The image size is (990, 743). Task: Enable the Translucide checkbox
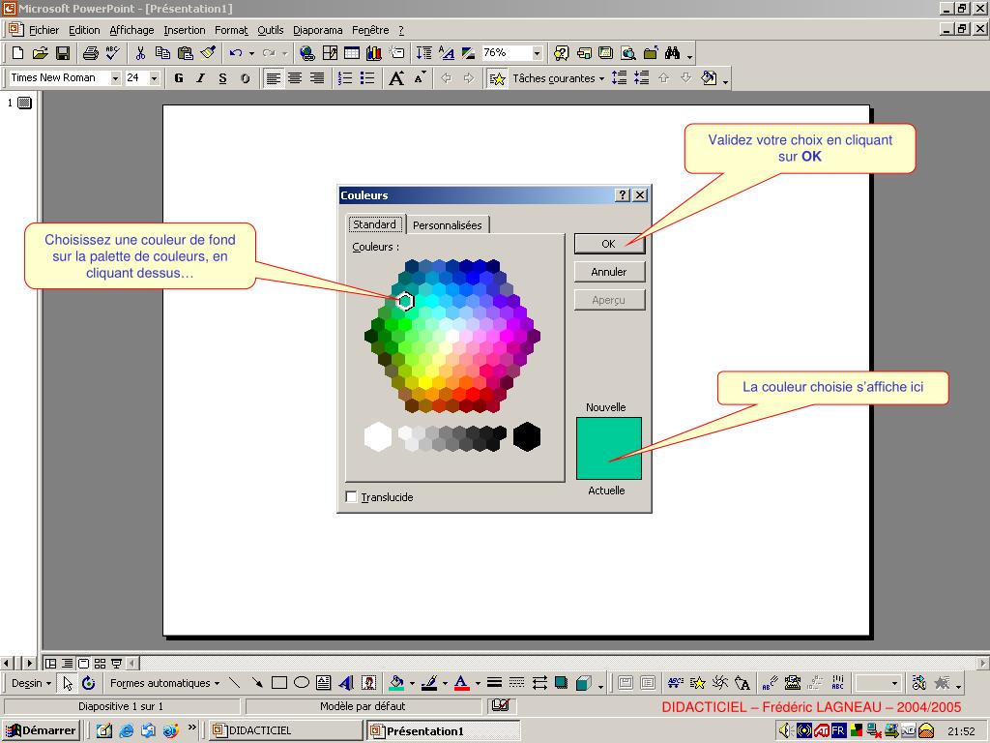tap(352, 496)
